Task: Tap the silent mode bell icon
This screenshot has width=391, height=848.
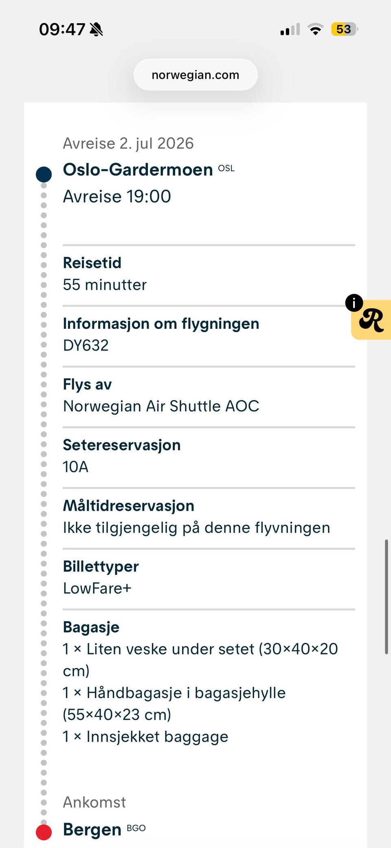Action: tap(97, 29)
